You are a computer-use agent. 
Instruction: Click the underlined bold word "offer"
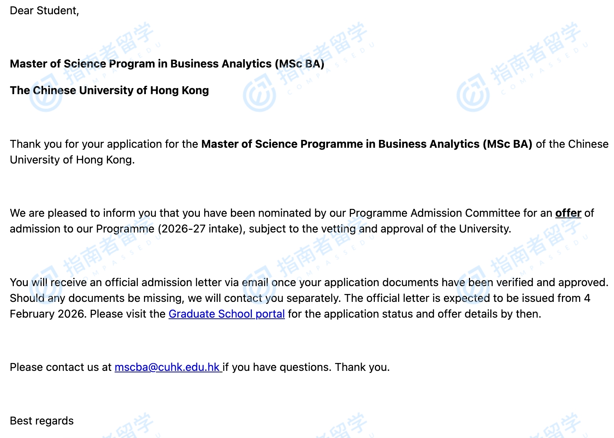(x=568, y=213)
